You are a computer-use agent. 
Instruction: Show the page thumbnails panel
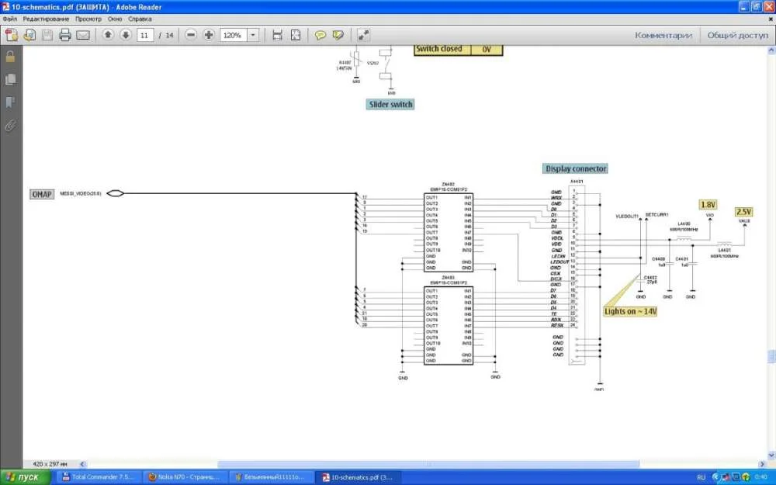(11, 79)
